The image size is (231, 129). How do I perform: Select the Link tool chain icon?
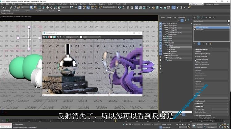pos(11,7)
